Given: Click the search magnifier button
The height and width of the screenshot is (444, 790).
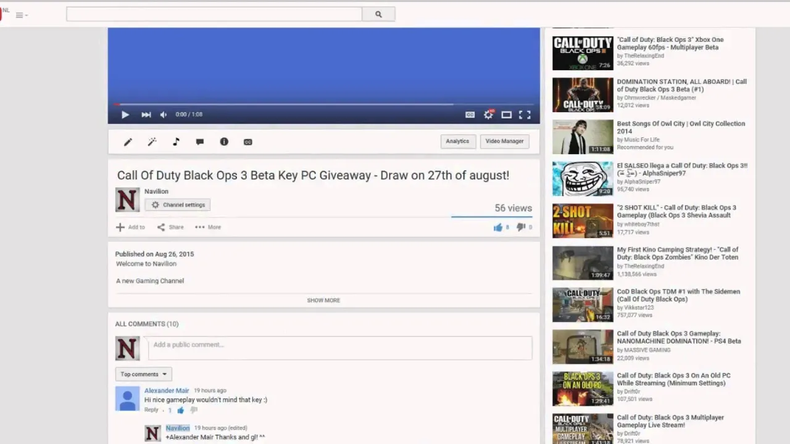Looking at the screenshot, I should [378, 14].
